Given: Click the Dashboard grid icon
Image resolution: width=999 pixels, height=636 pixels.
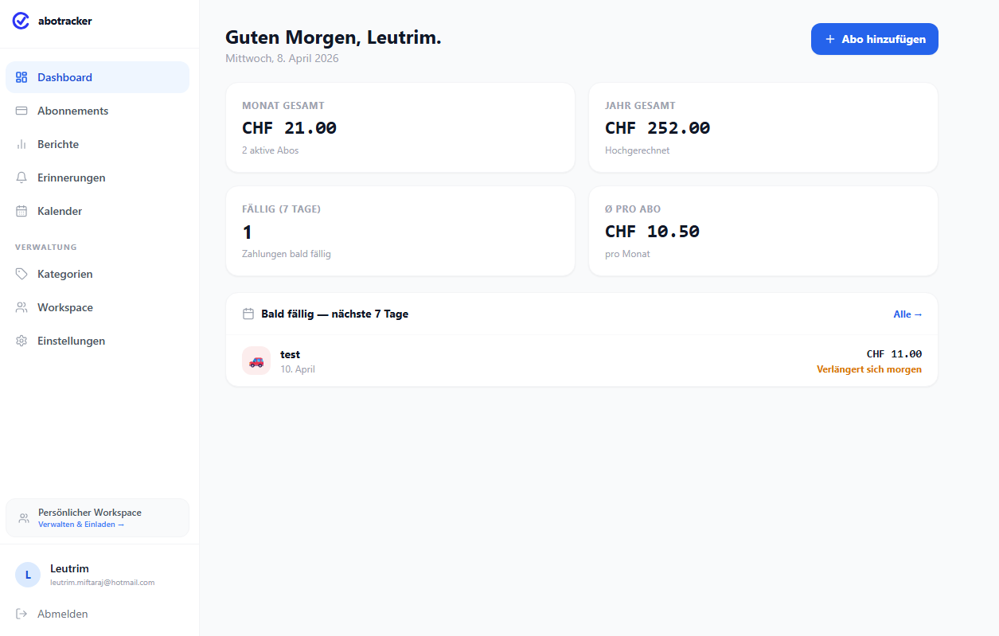Looking at the screenshot, I should 21,77.
